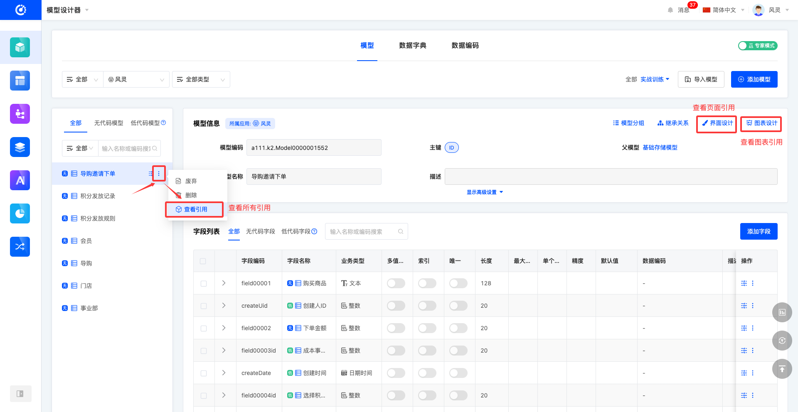Open the purple letter A sidebar icon
This screenshot has width=798, height=412.
(20, 180)
